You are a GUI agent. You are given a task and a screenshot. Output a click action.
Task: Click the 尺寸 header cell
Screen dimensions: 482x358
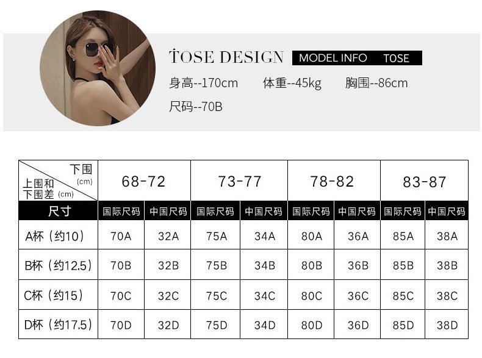pyautogui.click(x=59, y=211)
